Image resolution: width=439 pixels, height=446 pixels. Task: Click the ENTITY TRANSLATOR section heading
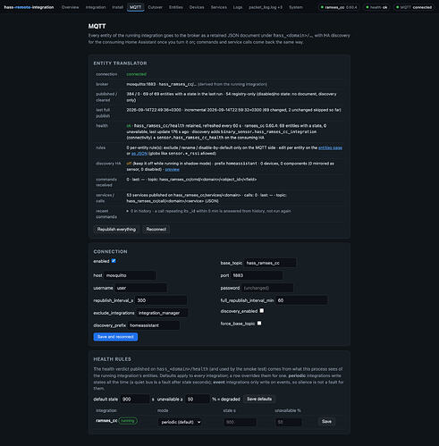click(120, 63)
